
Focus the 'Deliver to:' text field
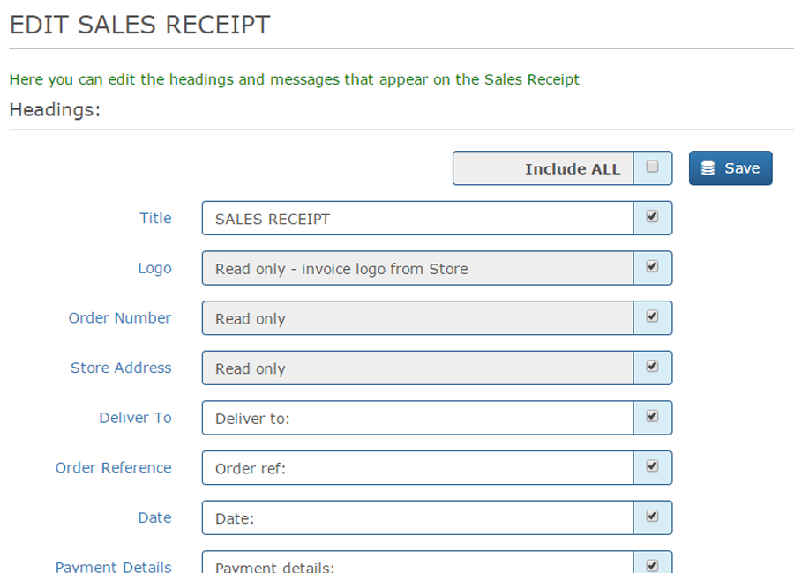point(416,419)
